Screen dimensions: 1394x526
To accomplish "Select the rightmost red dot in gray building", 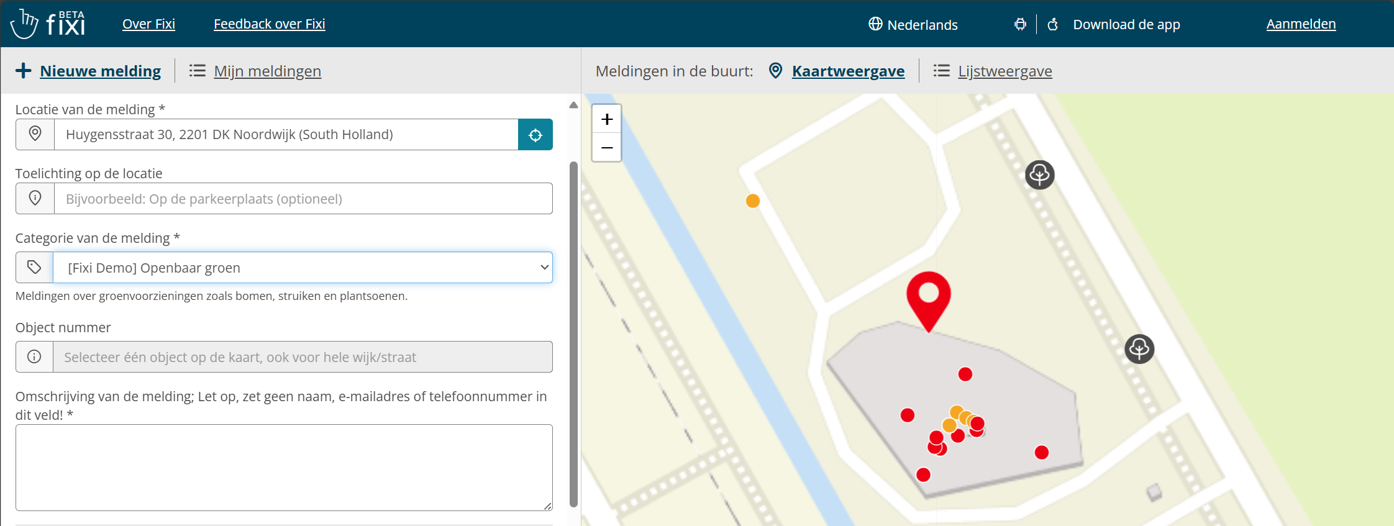I will [1042, 452].
